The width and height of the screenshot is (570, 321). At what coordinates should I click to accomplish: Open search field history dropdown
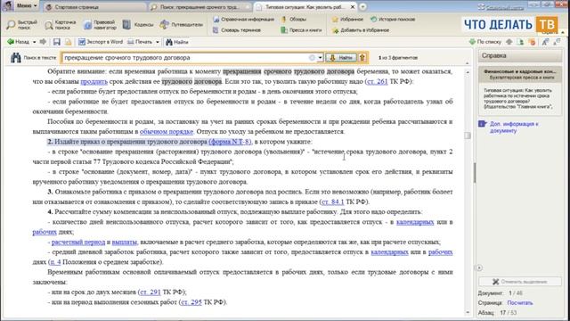[320, 58]
